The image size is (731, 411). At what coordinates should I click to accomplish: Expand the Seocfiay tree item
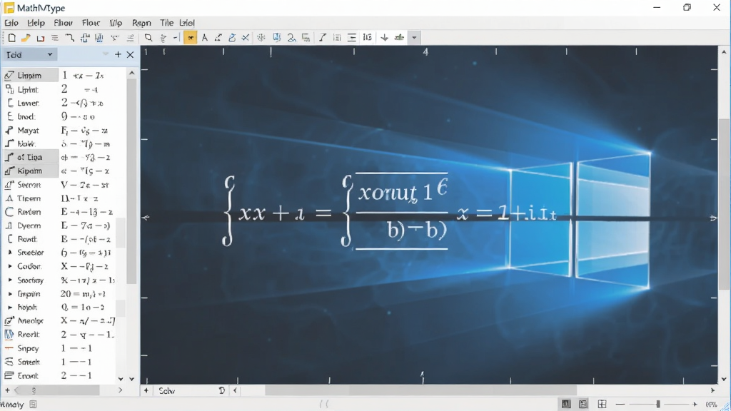tap(10, 280)
